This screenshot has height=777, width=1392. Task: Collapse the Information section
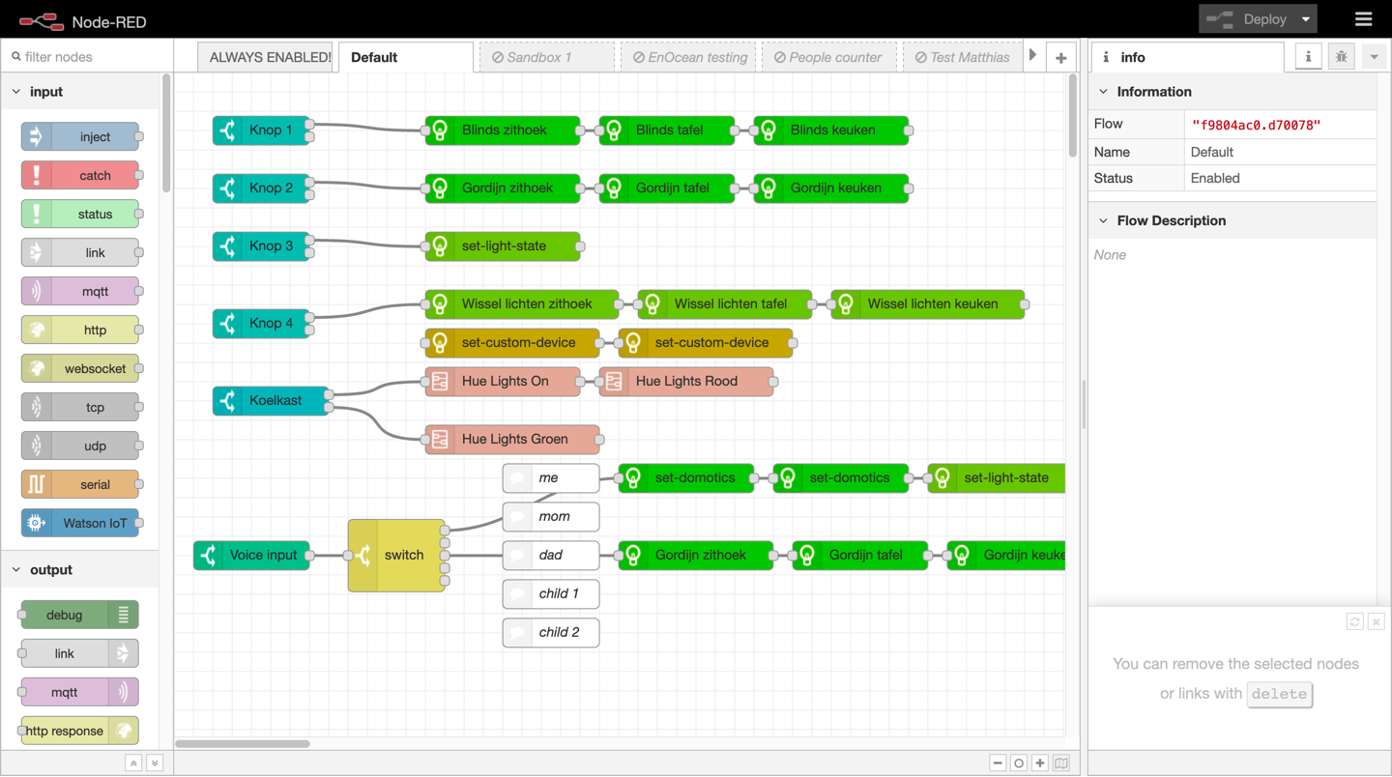(1104, 92)
